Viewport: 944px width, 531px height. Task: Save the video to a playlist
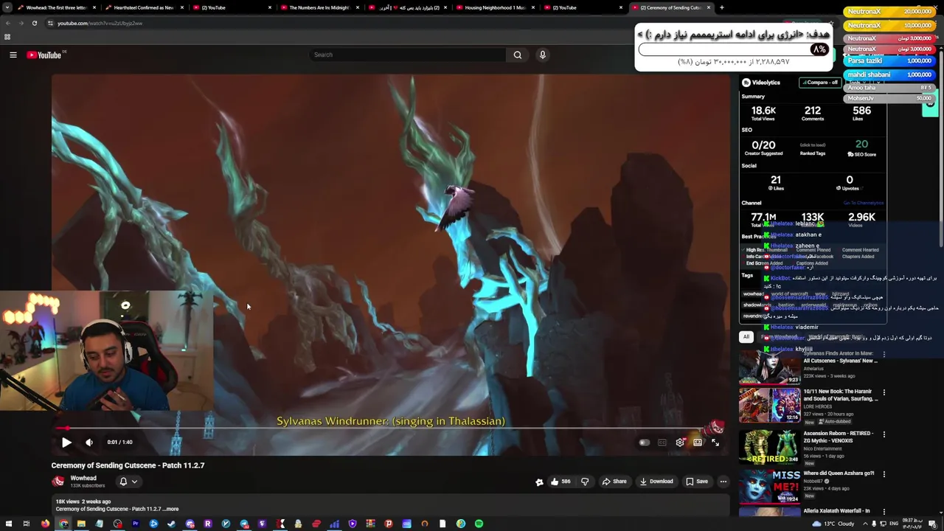pyautogui.click(x=697, y=482)
